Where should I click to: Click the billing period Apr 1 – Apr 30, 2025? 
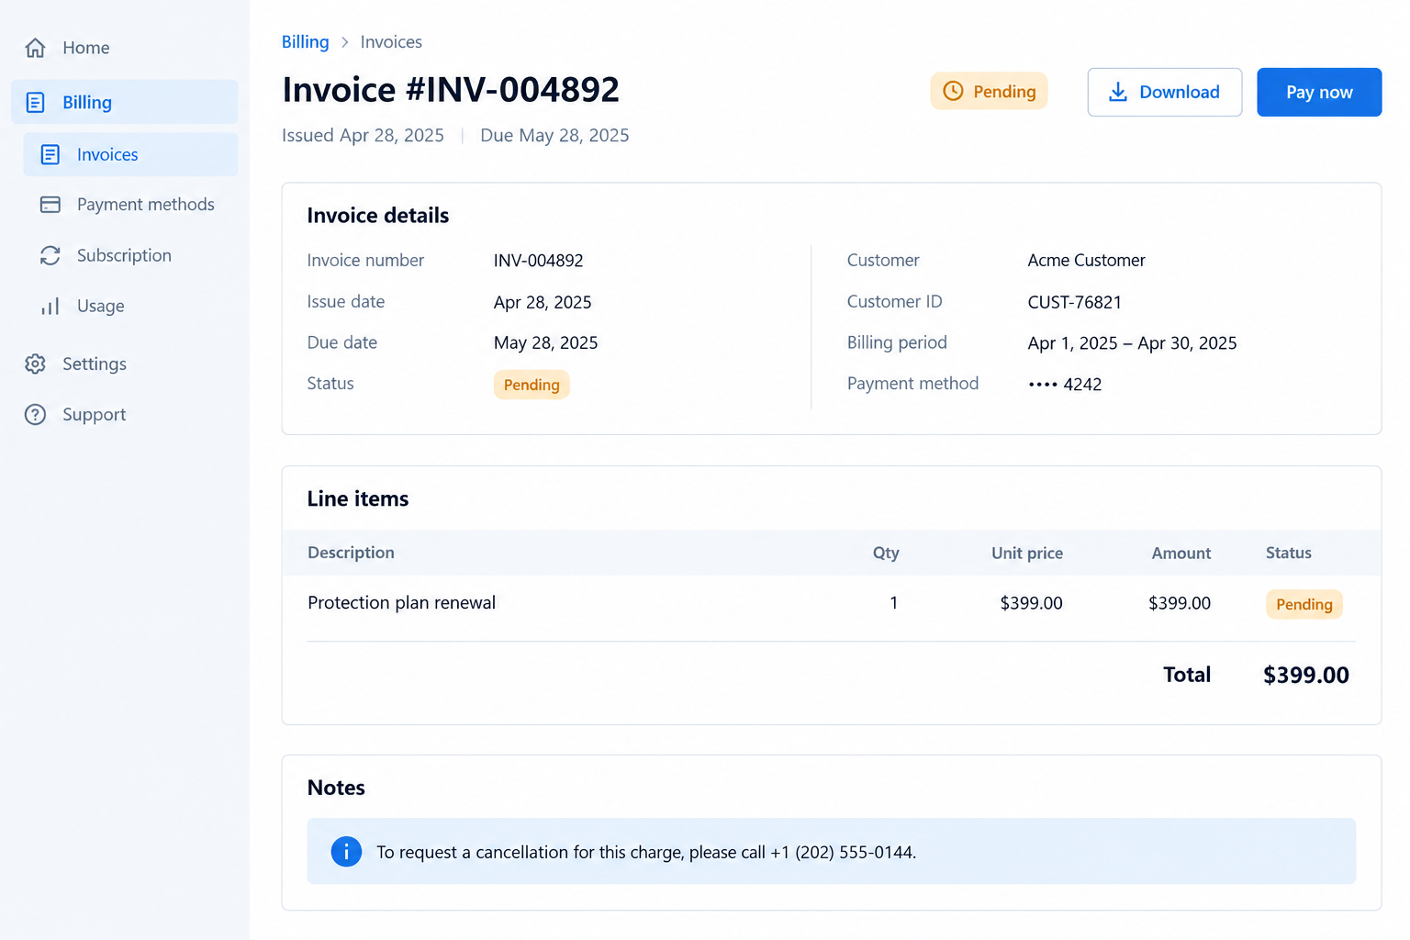pyautogui.click(x=1133, y=343)
